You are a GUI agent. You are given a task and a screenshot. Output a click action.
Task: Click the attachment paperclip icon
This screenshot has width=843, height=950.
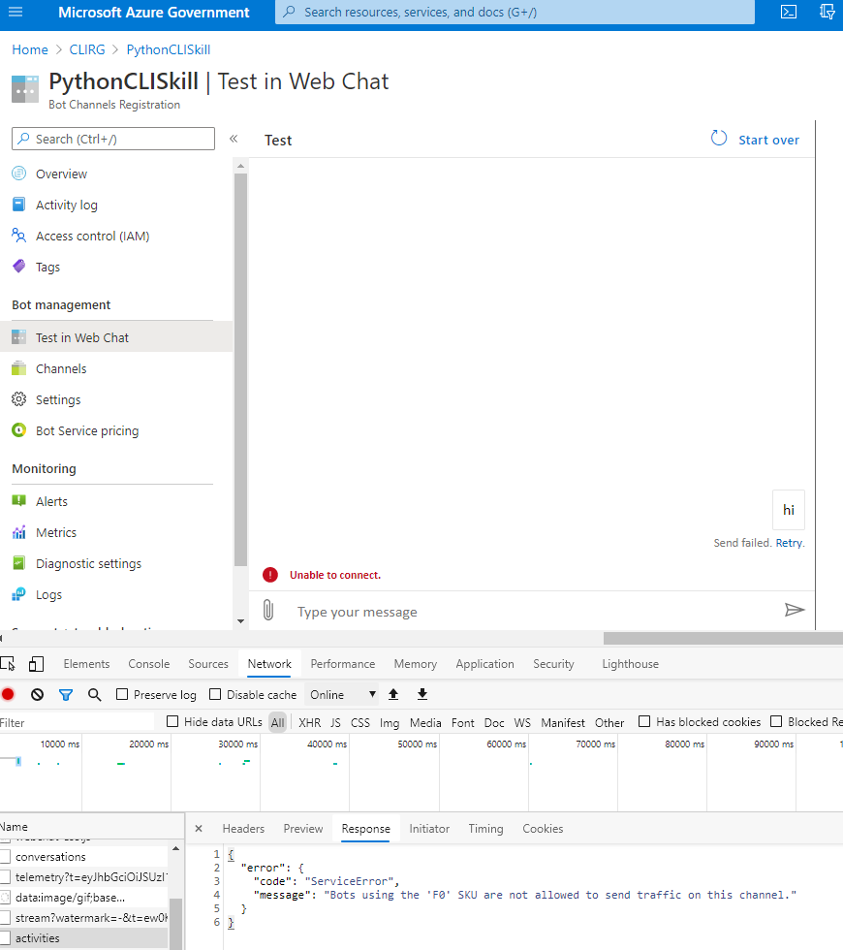click(x=268, y=610)
